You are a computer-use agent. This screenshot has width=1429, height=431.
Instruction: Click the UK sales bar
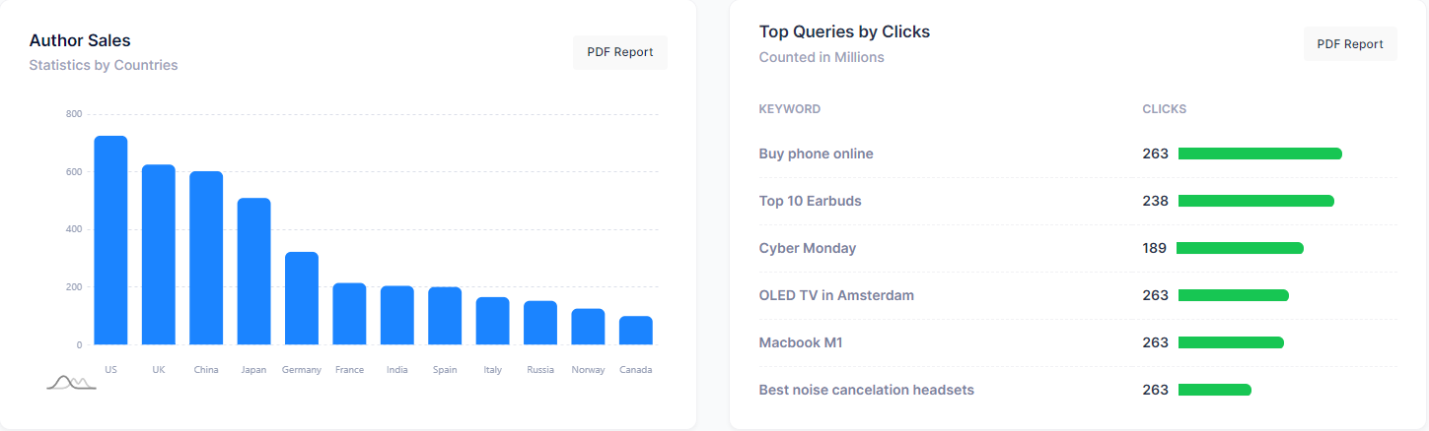(159, 256)
